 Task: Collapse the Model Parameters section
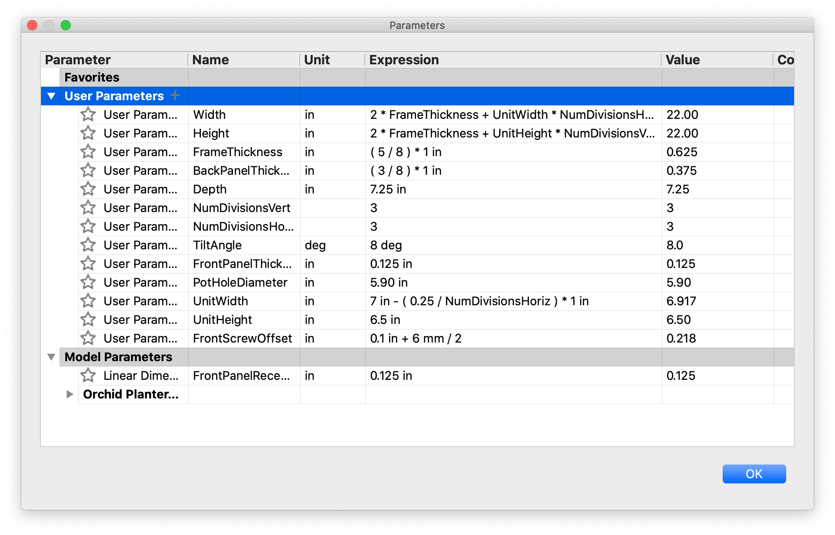coord(51,357)
